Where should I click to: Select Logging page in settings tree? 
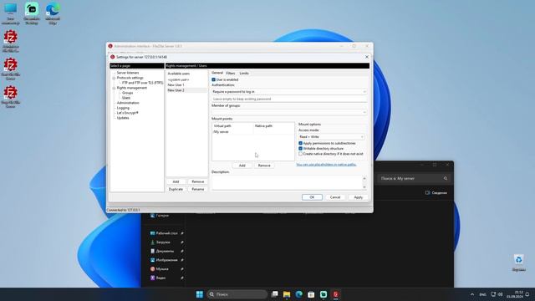point(123,108)
